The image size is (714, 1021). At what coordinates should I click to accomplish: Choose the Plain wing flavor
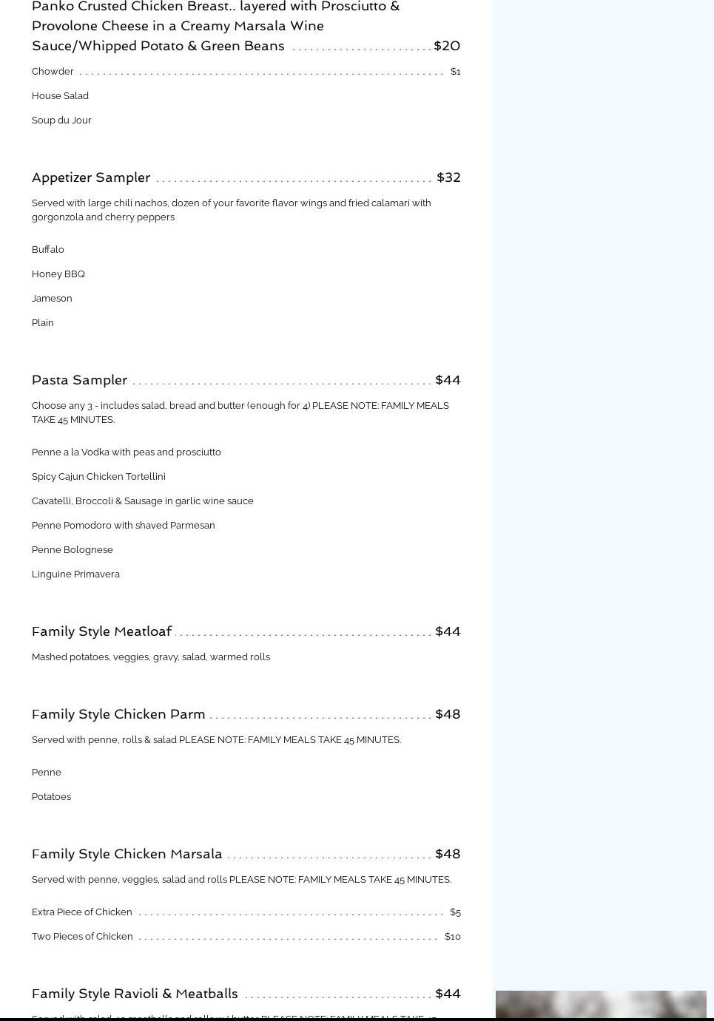coord(43,323)
